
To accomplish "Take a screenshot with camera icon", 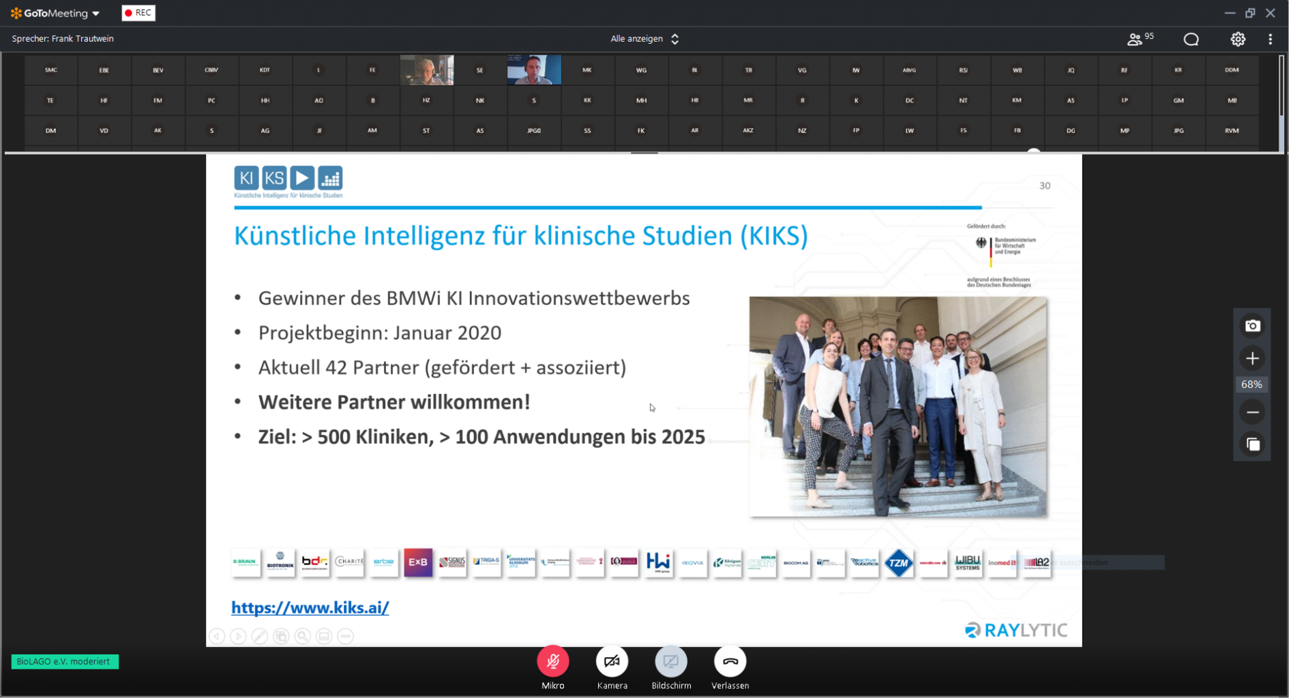I will pyautogui.click(x=1252, y=326).
